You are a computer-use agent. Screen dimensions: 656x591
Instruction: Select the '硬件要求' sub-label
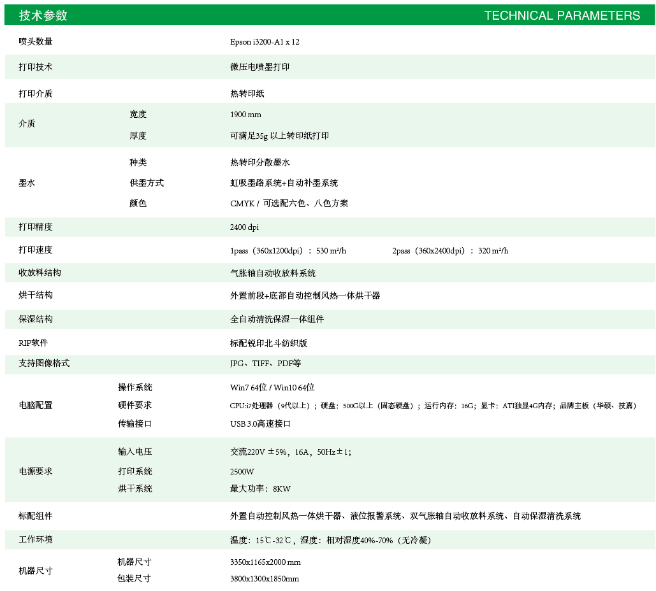coord(135,405)
